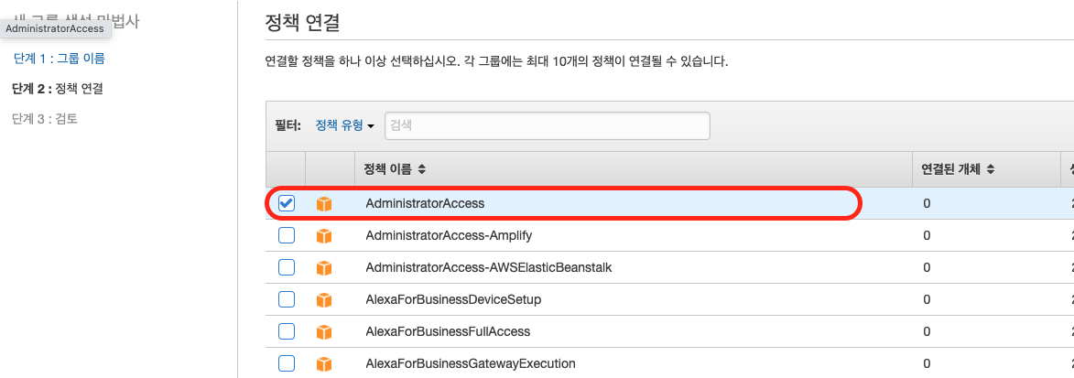Click the policy icon for AdministratorAccess-AWSElasticBeanstalk

tap(324, 268)
